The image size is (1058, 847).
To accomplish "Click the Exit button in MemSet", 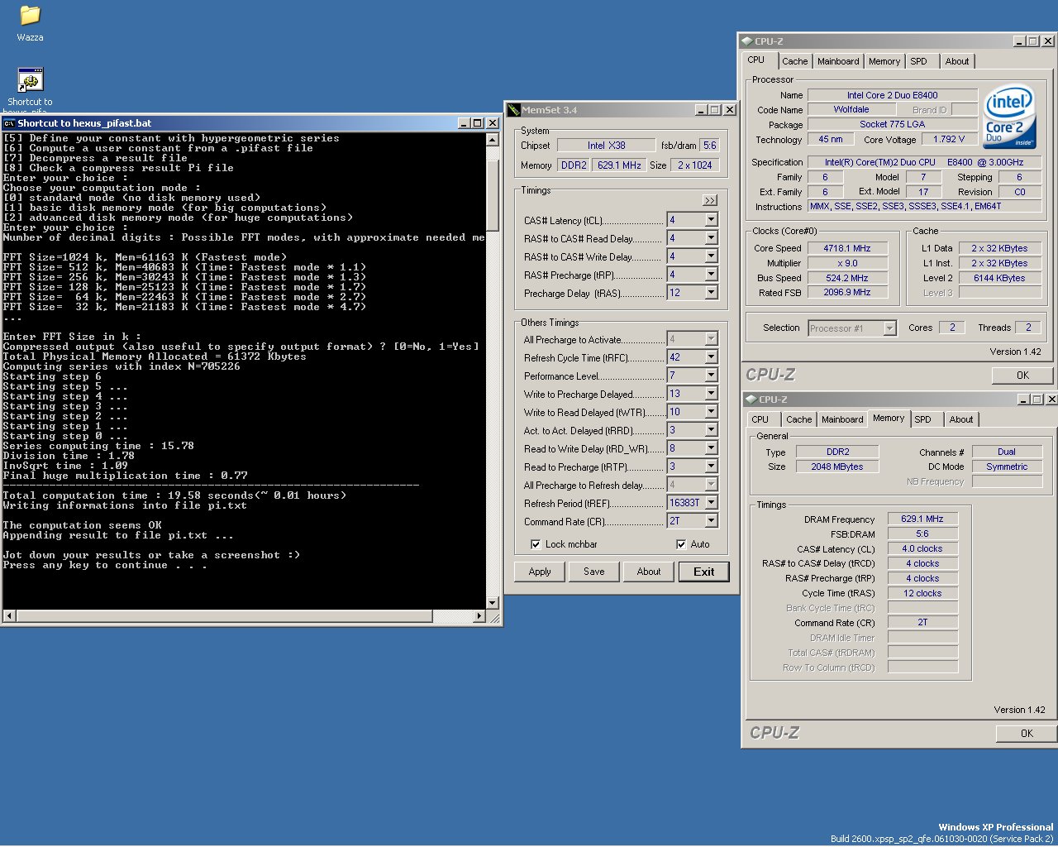I will 704,572.
